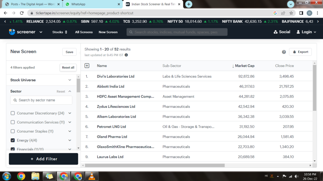Switch to WhatsApp tab

coord(92,4)
